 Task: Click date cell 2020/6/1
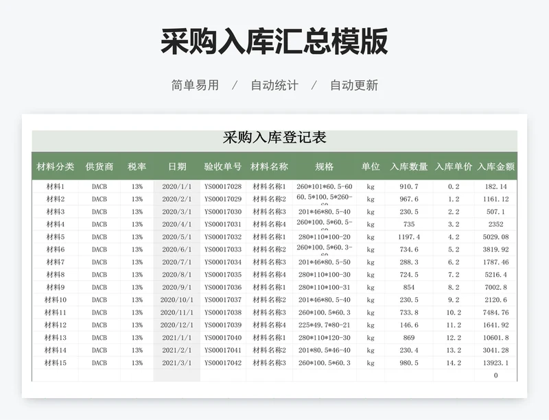tap(177, 249)
